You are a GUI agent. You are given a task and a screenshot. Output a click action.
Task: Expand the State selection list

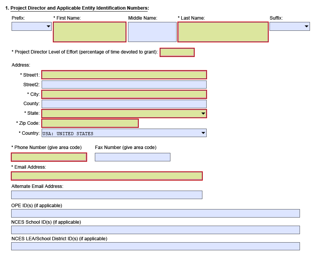click(x=124, y=113)
